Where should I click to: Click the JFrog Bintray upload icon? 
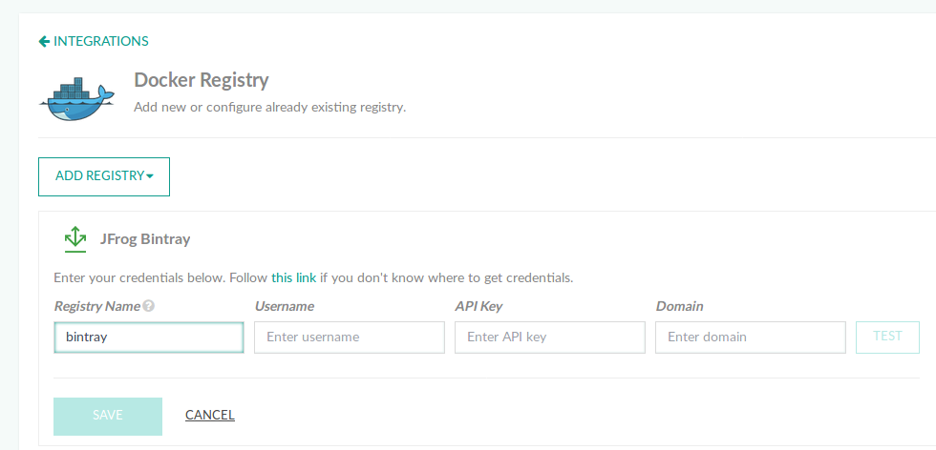click(x=75, y=239)
